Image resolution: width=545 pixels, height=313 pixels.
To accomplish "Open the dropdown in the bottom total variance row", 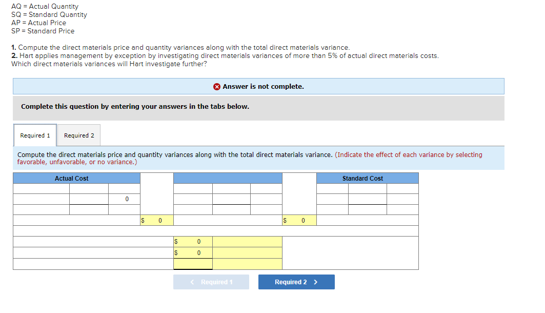I will tap(248, 264).
